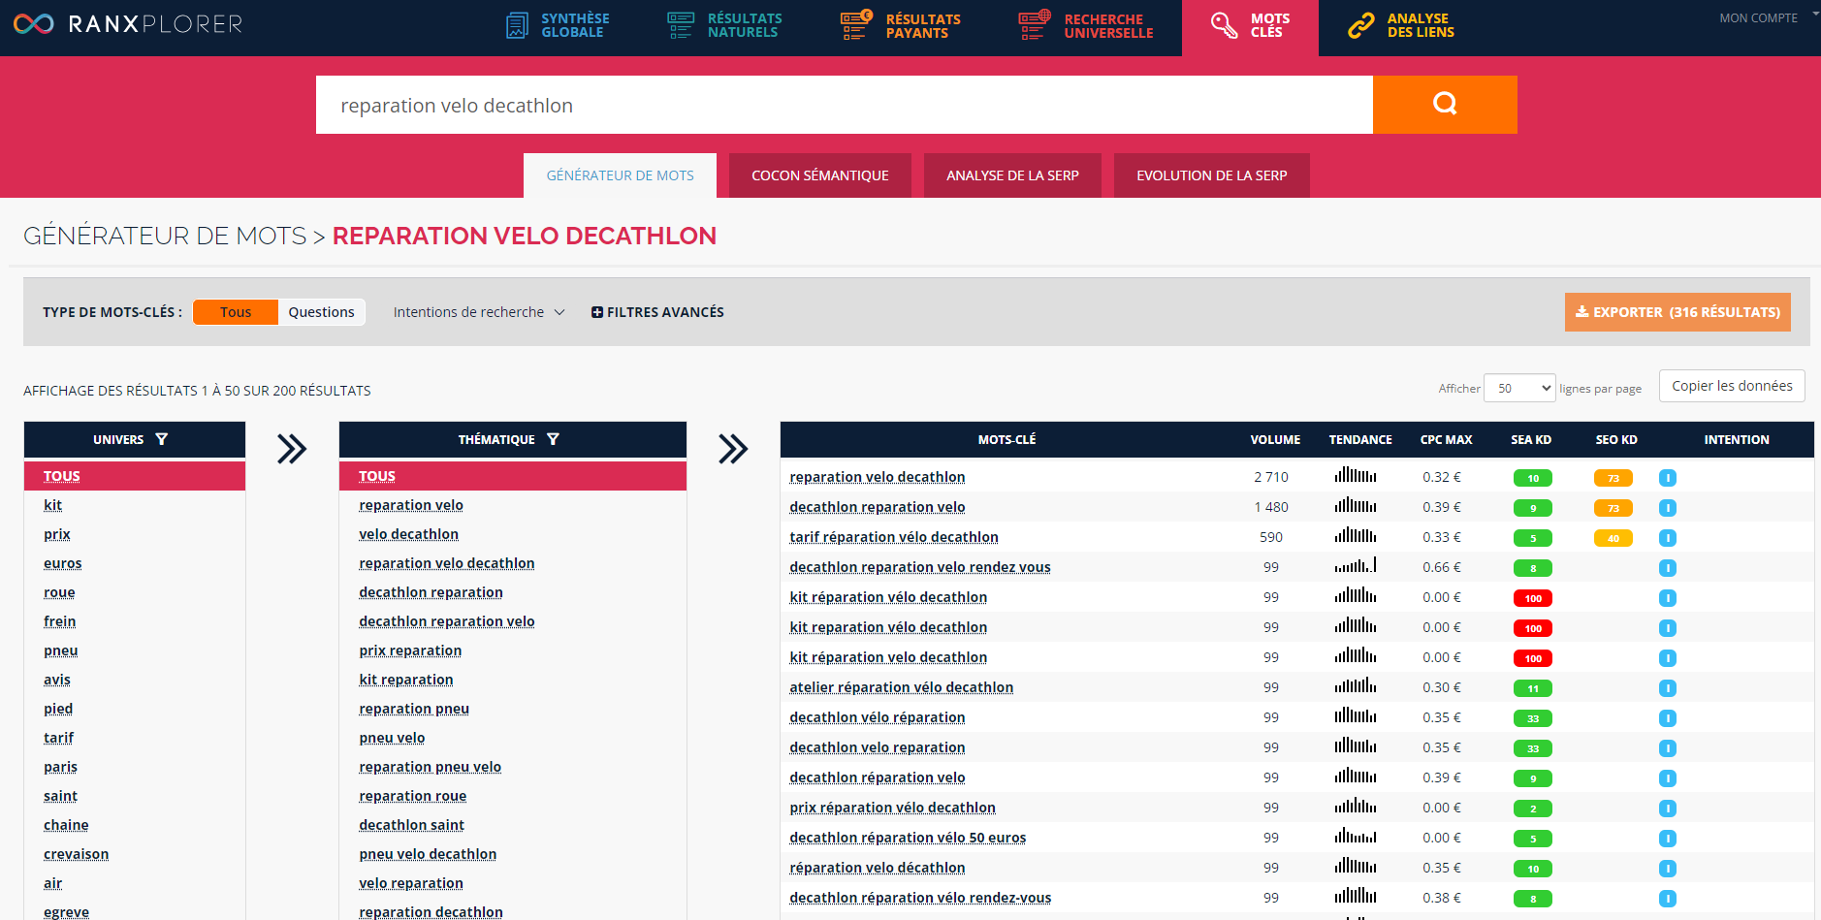Click red SEA KD 100 badge for 'kit réparation vélo decathlon'

(x=1533, y=598)
